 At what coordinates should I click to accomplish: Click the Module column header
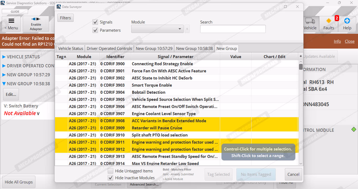pos(84,56)
